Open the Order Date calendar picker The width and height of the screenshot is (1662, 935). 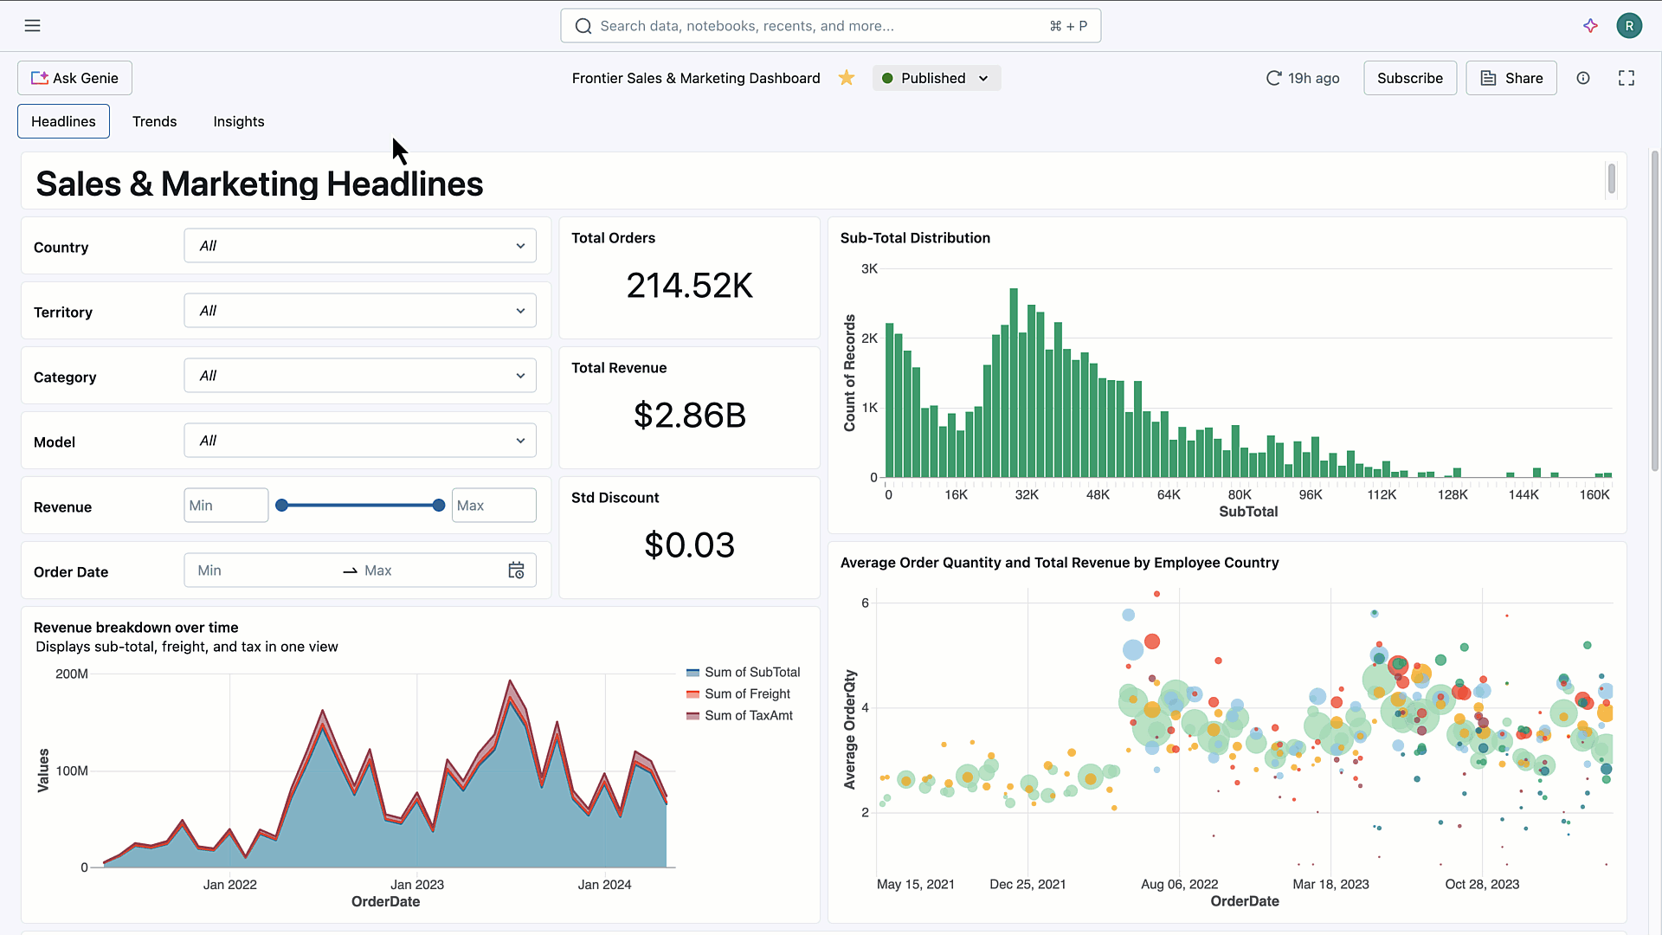516,571
